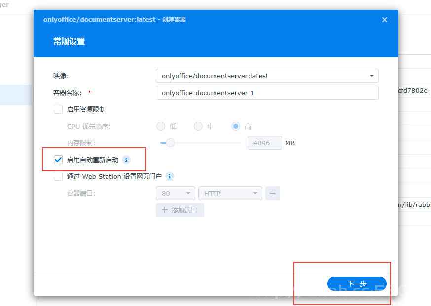The image size is (431, 306).
Task: Uncheck the 启用自动重新启动 checkbox
Action: click(x=58, y=160)
